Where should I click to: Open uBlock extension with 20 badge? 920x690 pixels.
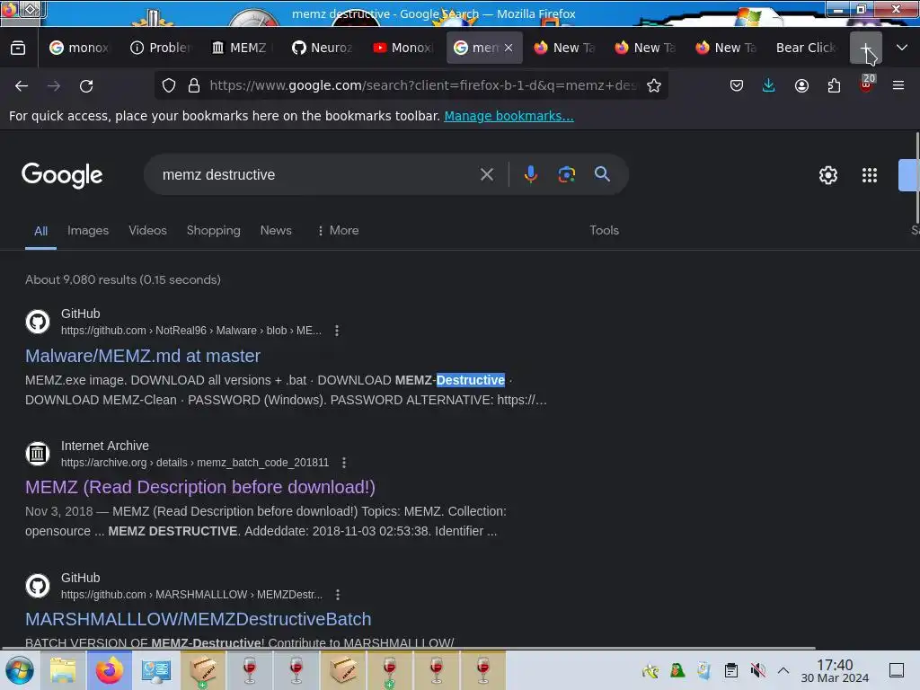coord(867,84)
